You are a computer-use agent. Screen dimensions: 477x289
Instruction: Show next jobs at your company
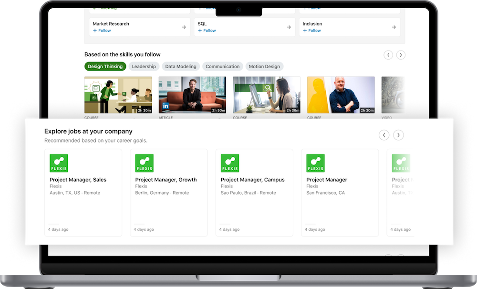click(x=398, y=135)
